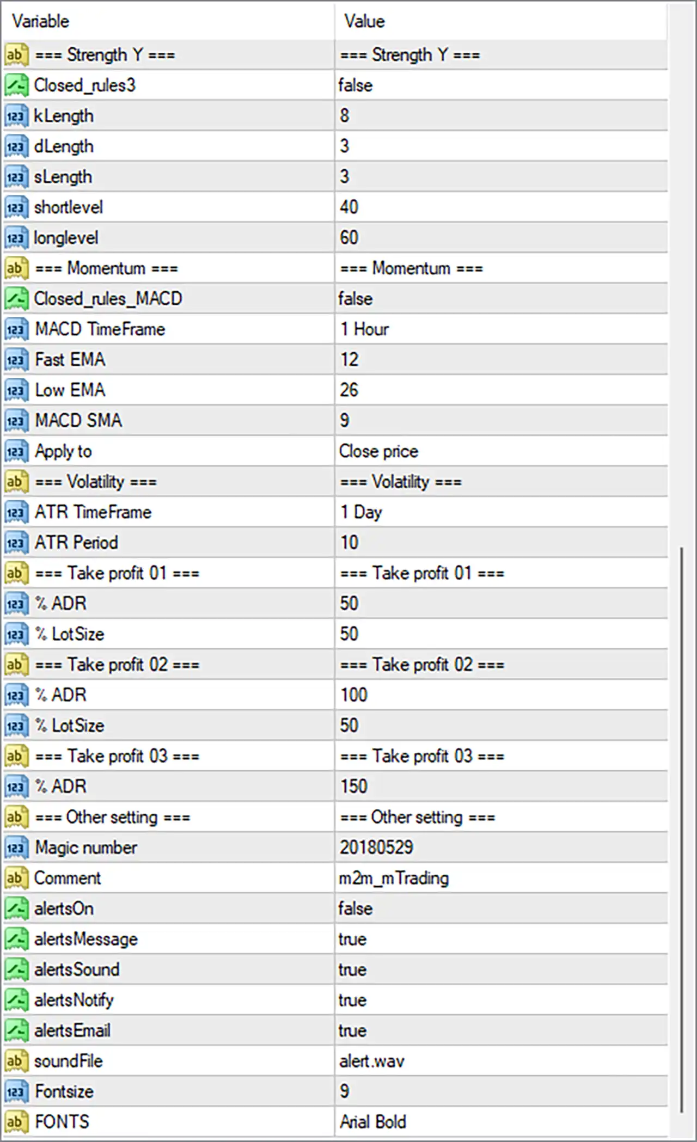Click the icon beside Magic number
The height and width of the screenshot is (1142, 697).
coord(16,848)
